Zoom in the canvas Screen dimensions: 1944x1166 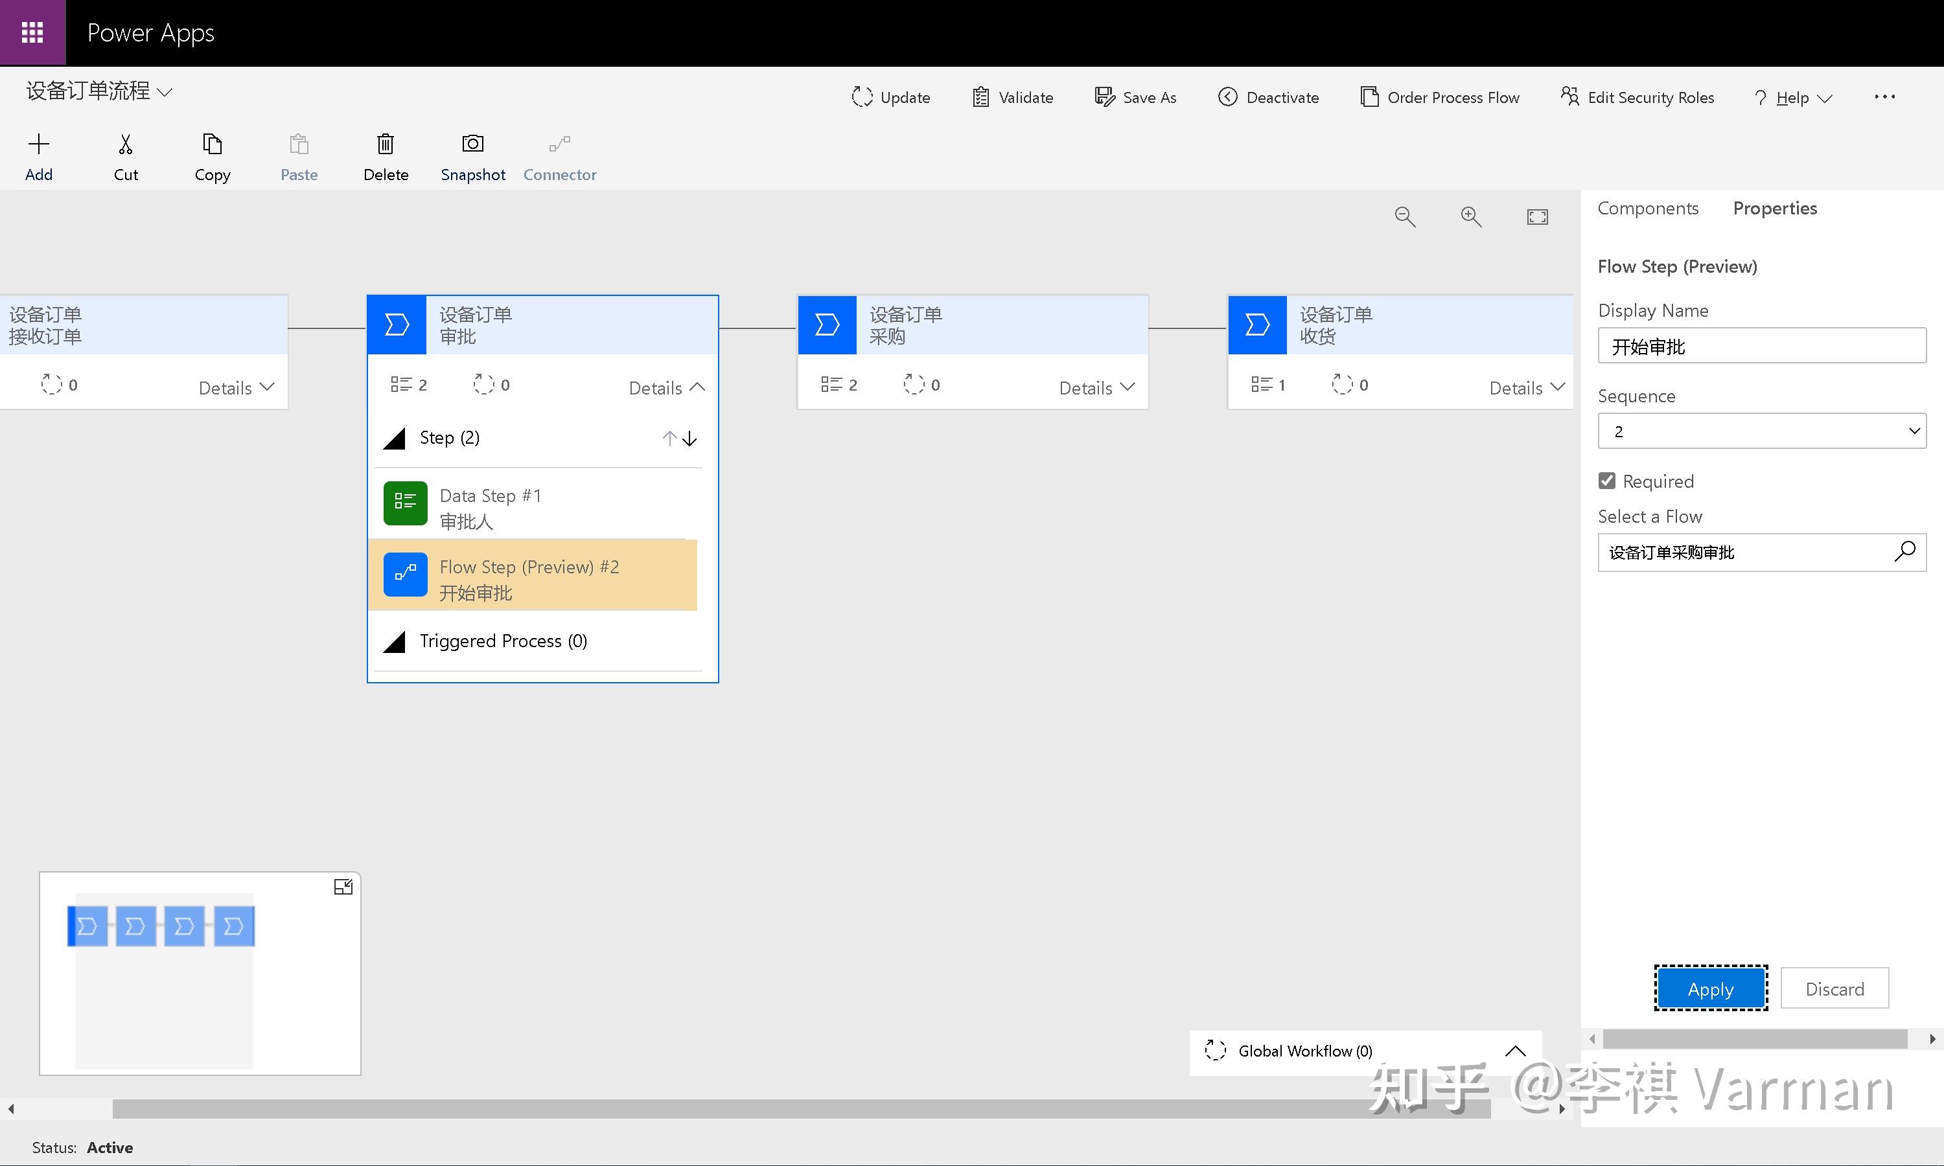[1471, 217]
